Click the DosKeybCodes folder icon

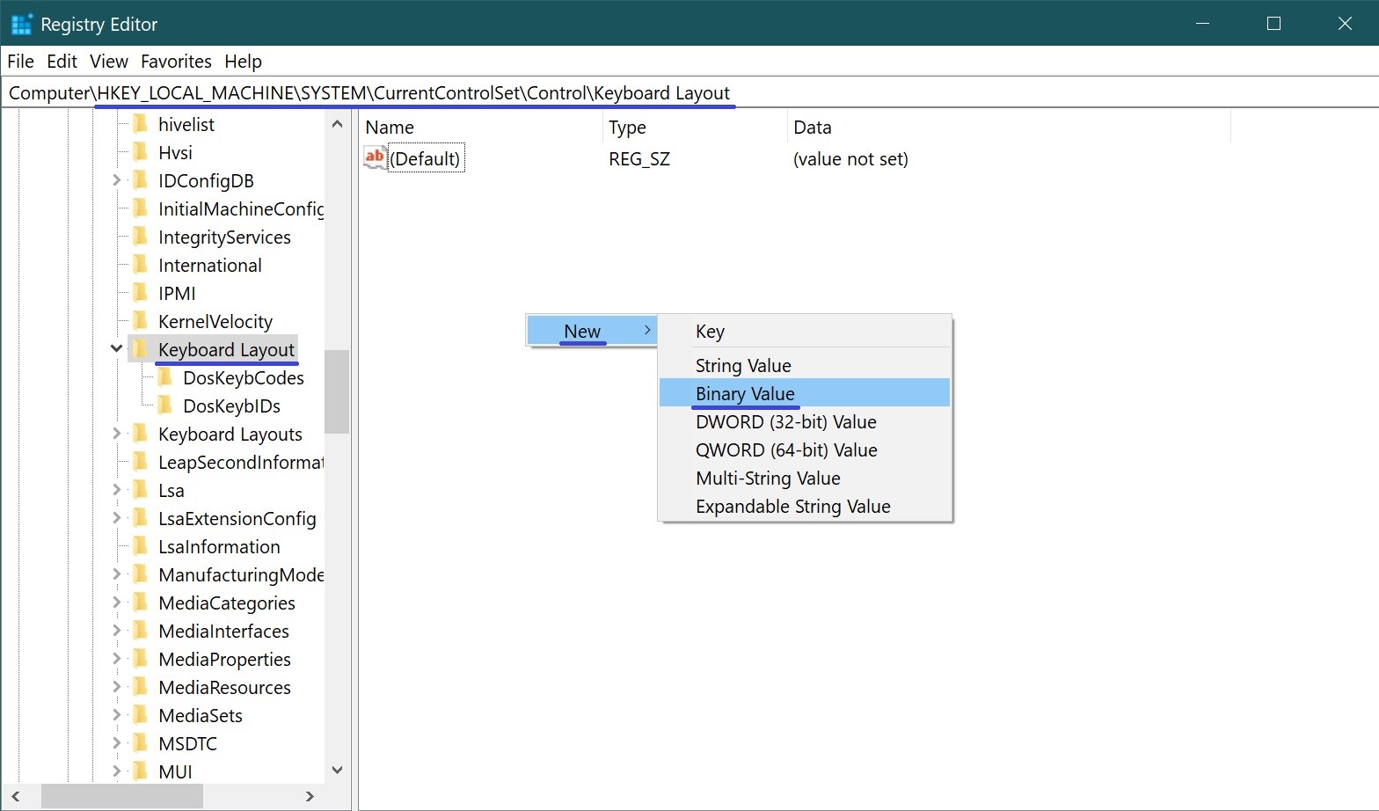tap(164, 377)
